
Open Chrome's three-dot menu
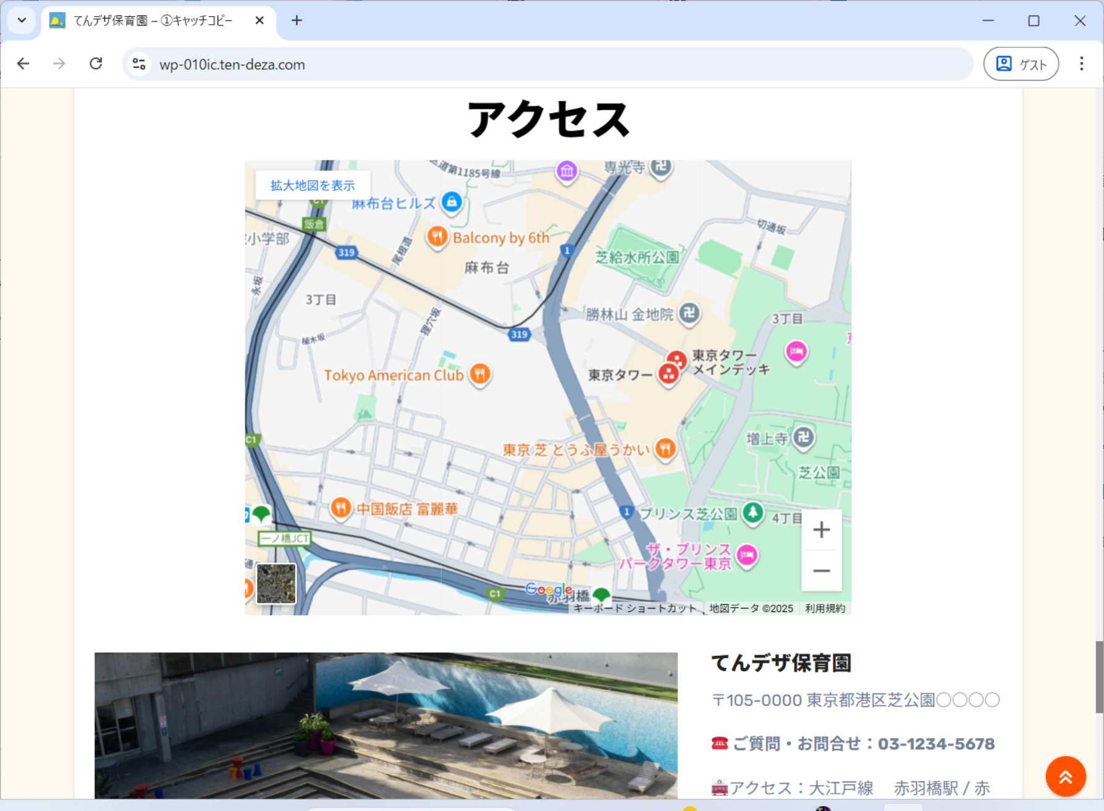(1081, 64)
